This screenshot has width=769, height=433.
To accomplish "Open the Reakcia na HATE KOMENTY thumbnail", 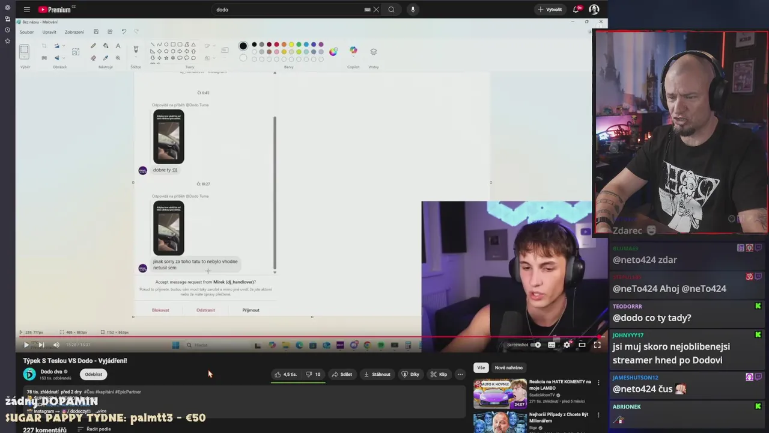I will 500,394.
